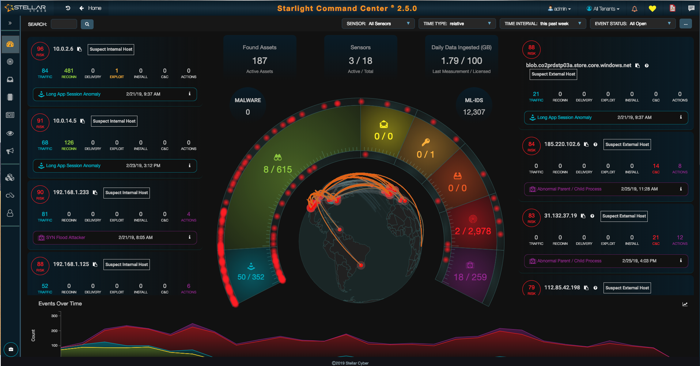
Task: Open the EVENT STATUS dropdown
Action: coord(632,24)
